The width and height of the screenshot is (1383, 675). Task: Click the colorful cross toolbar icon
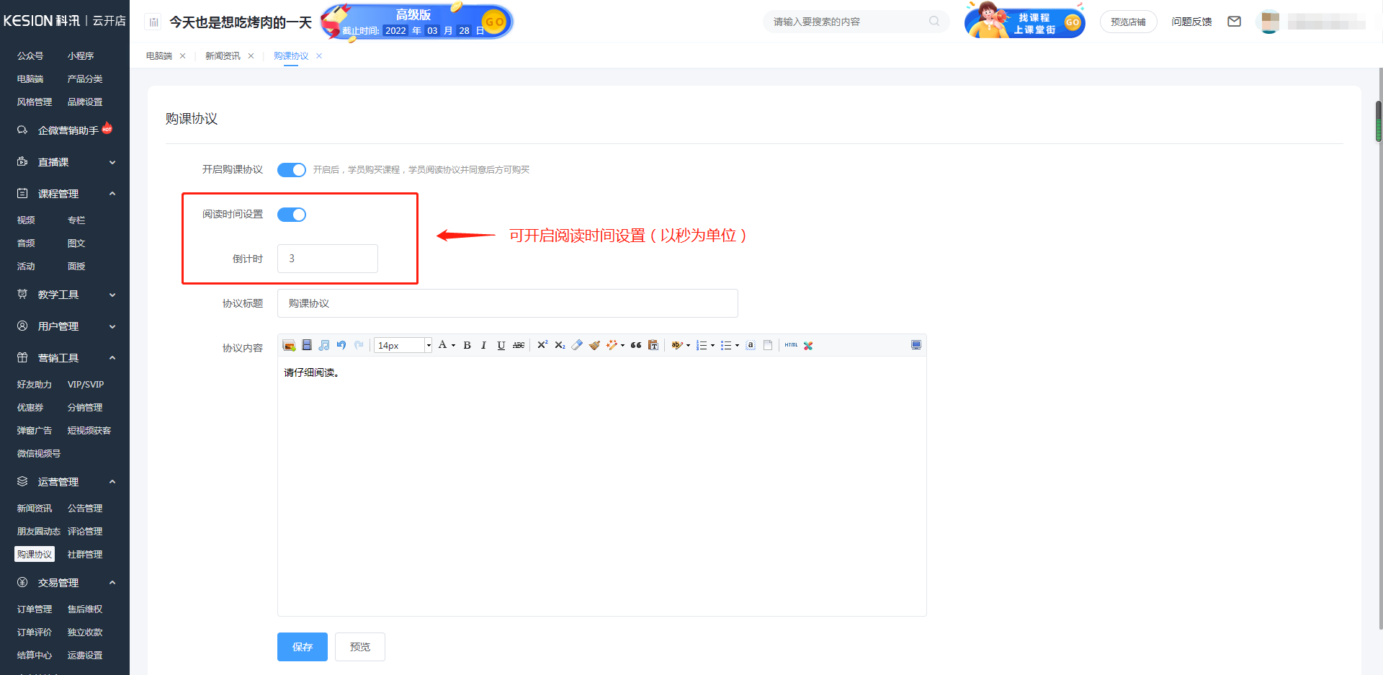[x=808, y=345]
